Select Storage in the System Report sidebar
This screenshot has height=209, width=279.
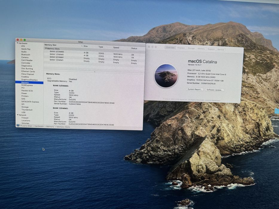coord(25,107)
